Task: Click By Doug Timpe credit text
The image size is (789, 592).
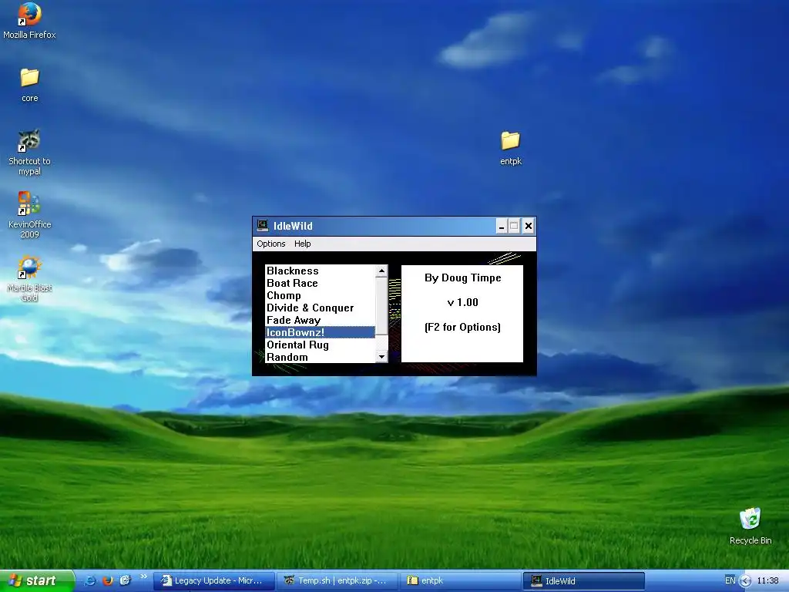Action: click(x=462, y=277)
